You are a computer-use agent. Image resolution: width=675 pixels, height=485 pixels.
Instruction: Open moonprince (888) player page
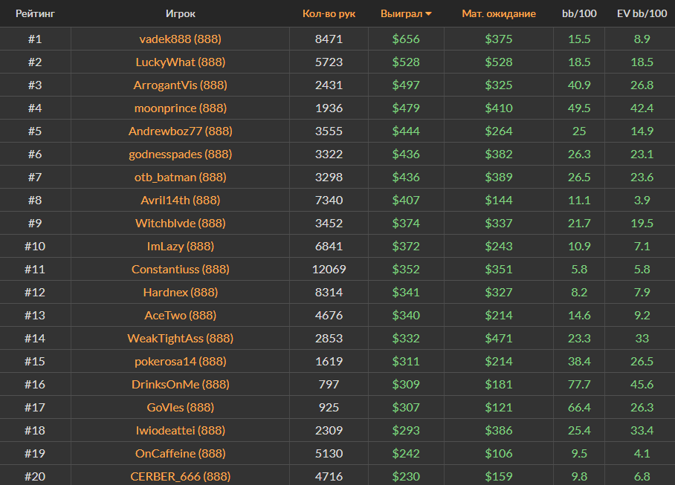click(x=180, y=108)
